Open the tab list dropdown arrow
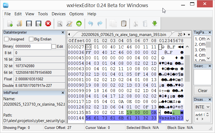 pyautogui.click(x=189, y=35)
